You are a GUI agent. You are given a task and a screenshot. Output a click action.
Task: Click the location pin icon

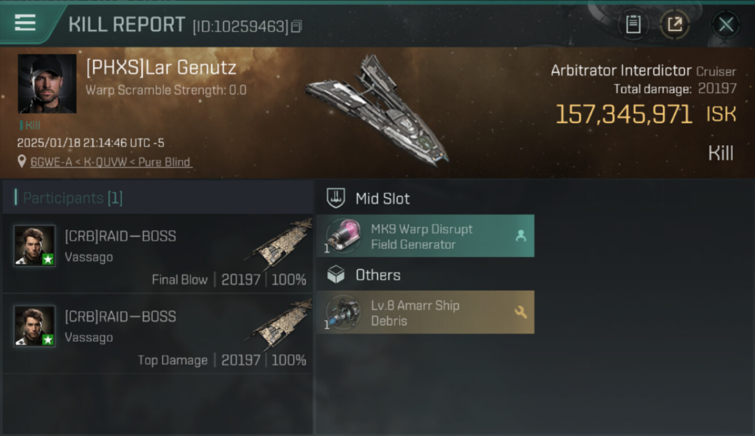(21, 162)
